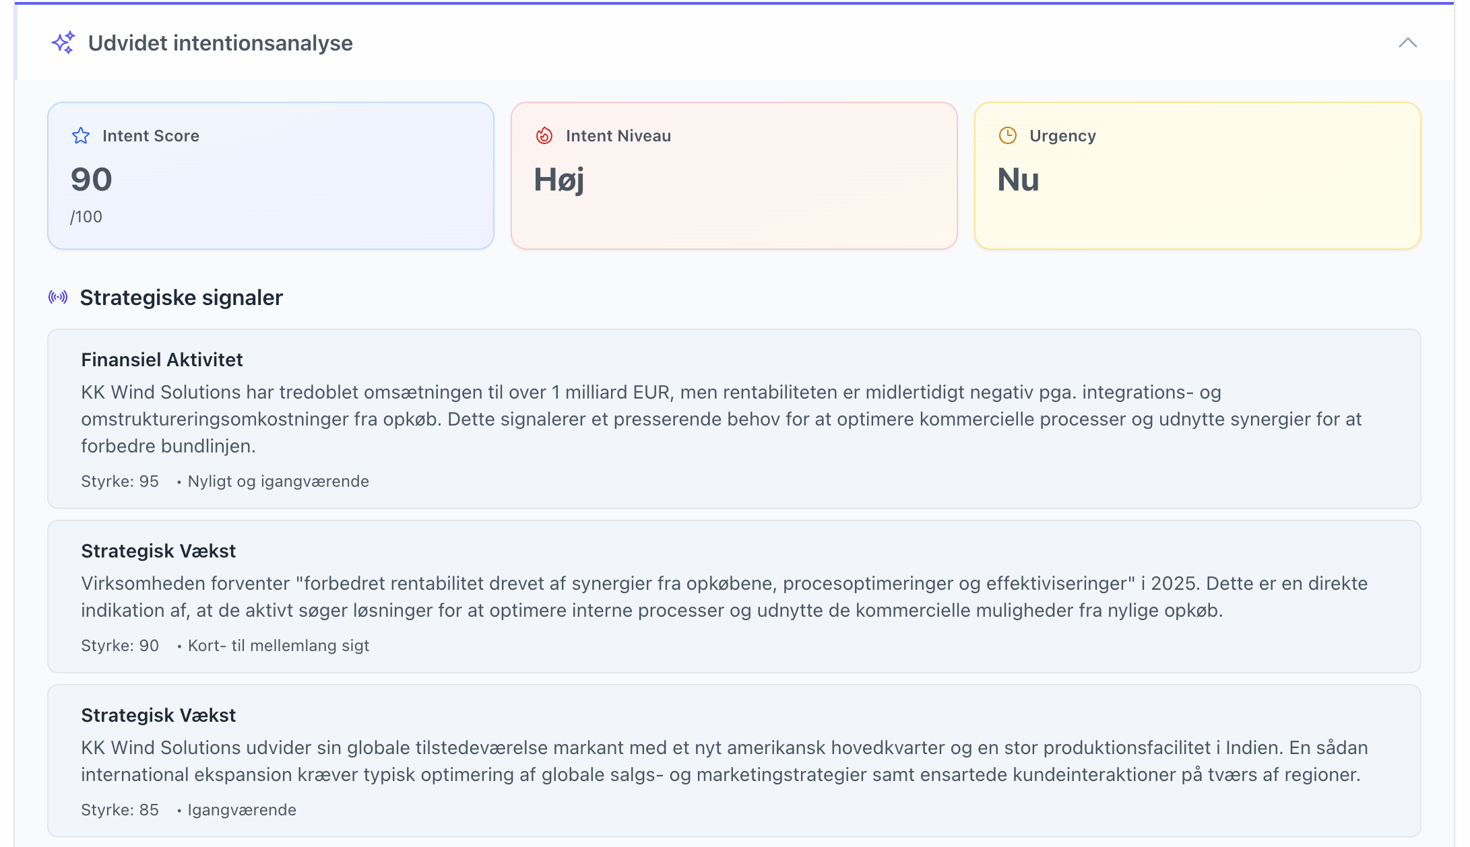The image size is (1470, 847).
Task: Click the flame icon in Intent Niveau card
Action: tap(544, 135)
